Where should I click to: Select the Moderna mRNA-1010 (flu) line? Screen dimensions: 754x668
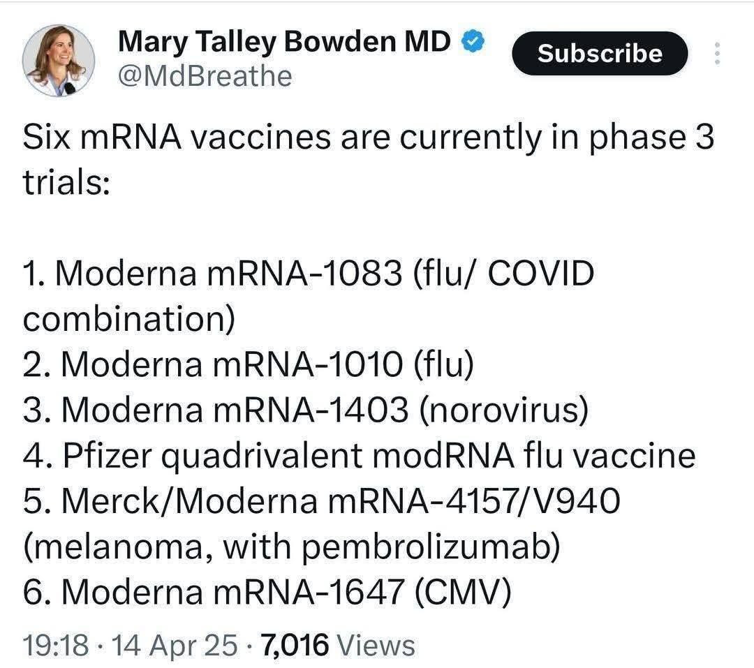point(249,364)
